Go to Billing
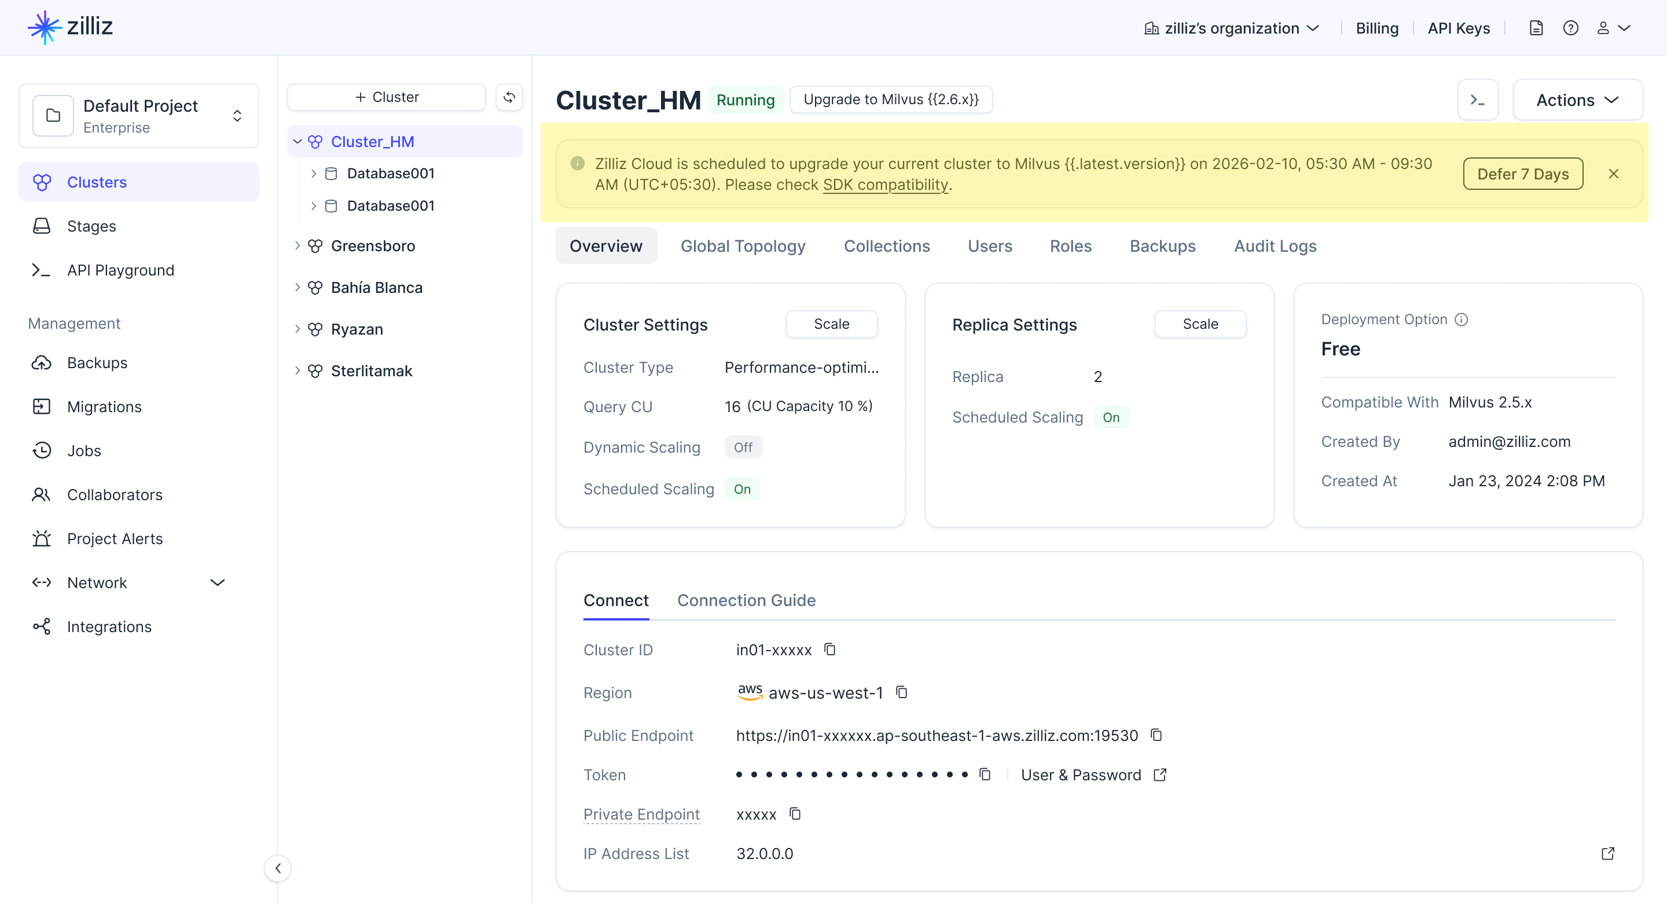1667x903 pixels. coord(1377,28)
